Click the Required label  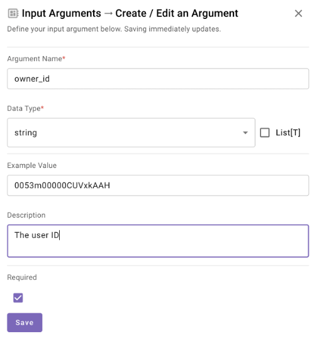(x=22, y=277)
